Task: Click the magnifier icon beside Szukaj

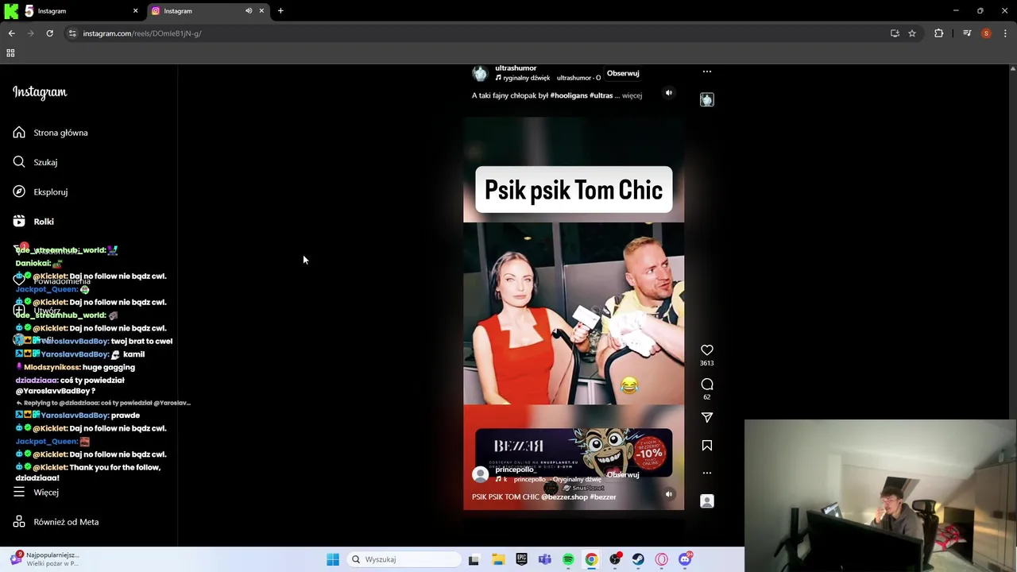Action: 19,162
